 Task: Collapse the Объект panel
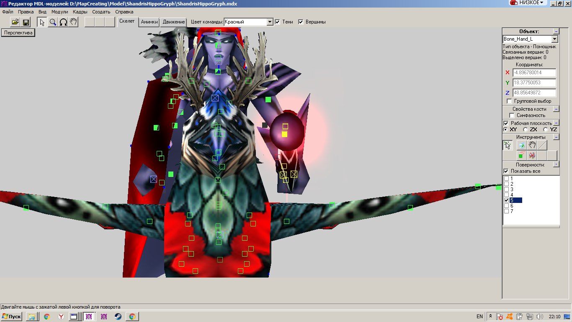(x=556, y=31)
